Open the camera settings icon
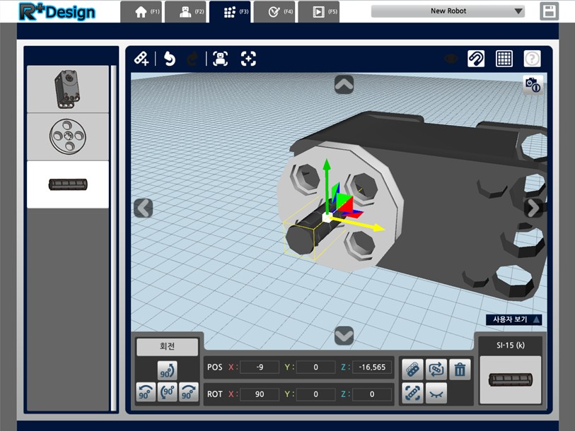575x431 pixels. 533,85
